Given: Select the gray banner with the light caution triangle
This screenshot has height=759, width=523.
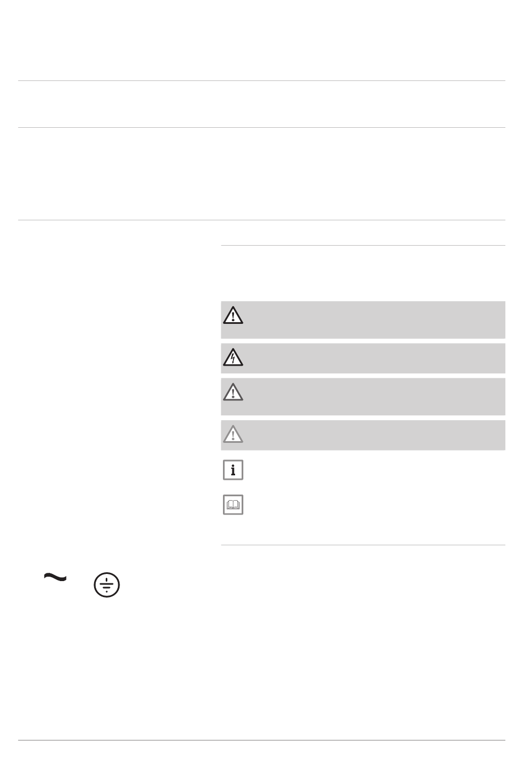Looking at the screenshot, I should [x=363, y=435].
